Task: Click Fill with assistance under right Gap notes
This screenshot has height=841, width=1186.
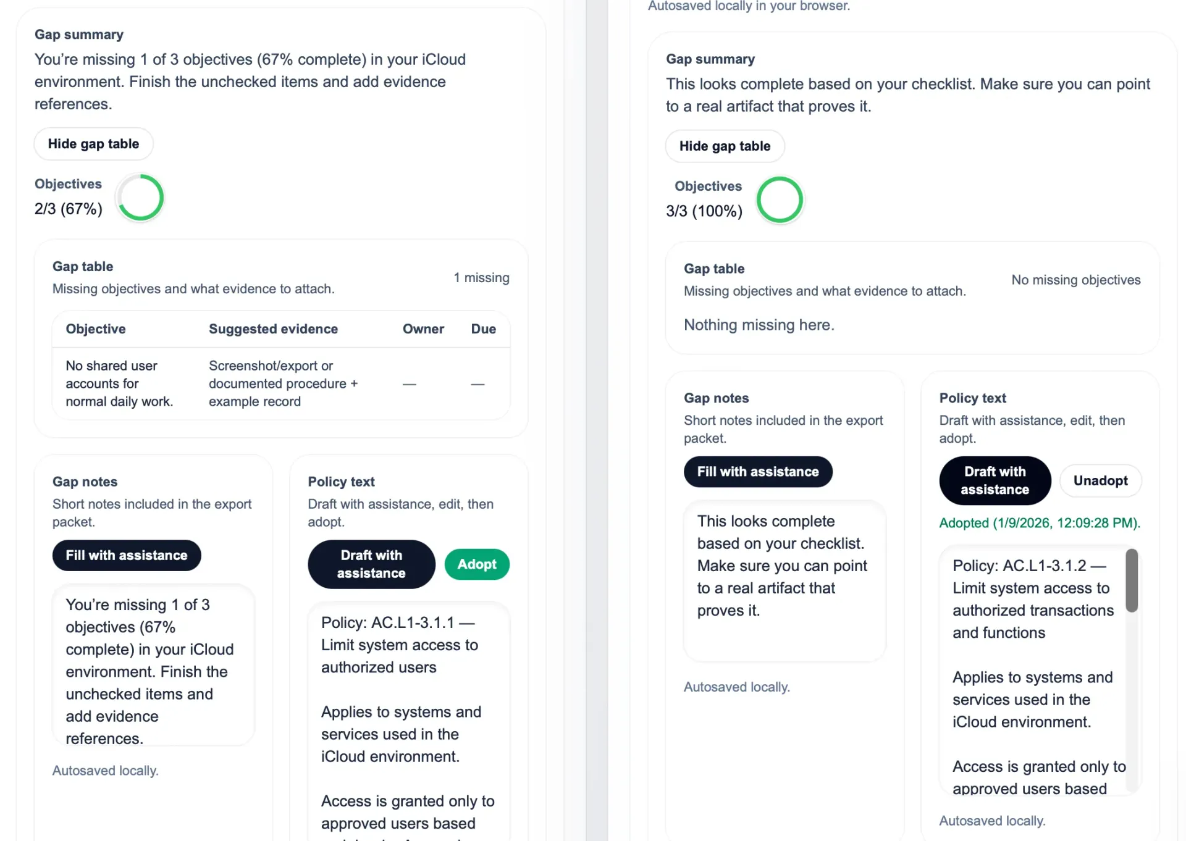Action: (758, 472)
